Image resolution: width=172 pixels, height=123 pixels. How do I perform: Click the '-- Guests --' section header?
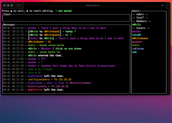tap(140, 28)
